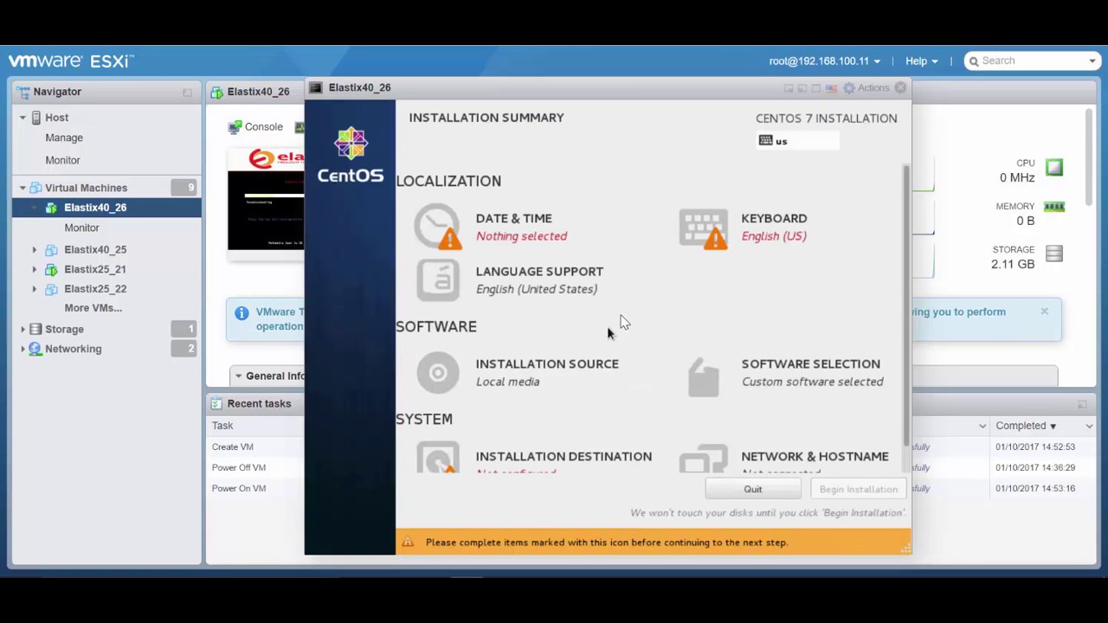Image resolution: width=1108 pixels, height=623 pixels.
Task: Click the Recent tasks panel minimize icon
Action: click(x=1082, y=404)
